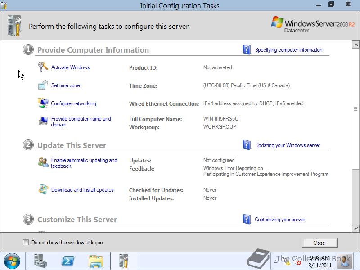This screenshot has width=360, height=270.
Task: Launch Windows PowerShell from the taskbar
Action: (x=68, y=261)
